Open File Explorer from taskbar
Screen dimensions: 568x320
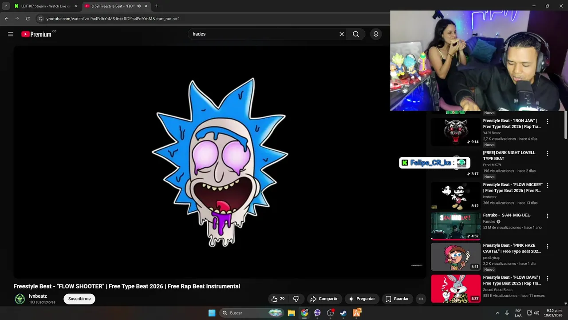pos(291,313)
